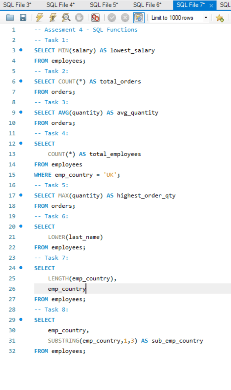Run EXPLAIN with the magnifier lightning icon
The height and width of the screenshot is (390, 231).
pos(66,18)
